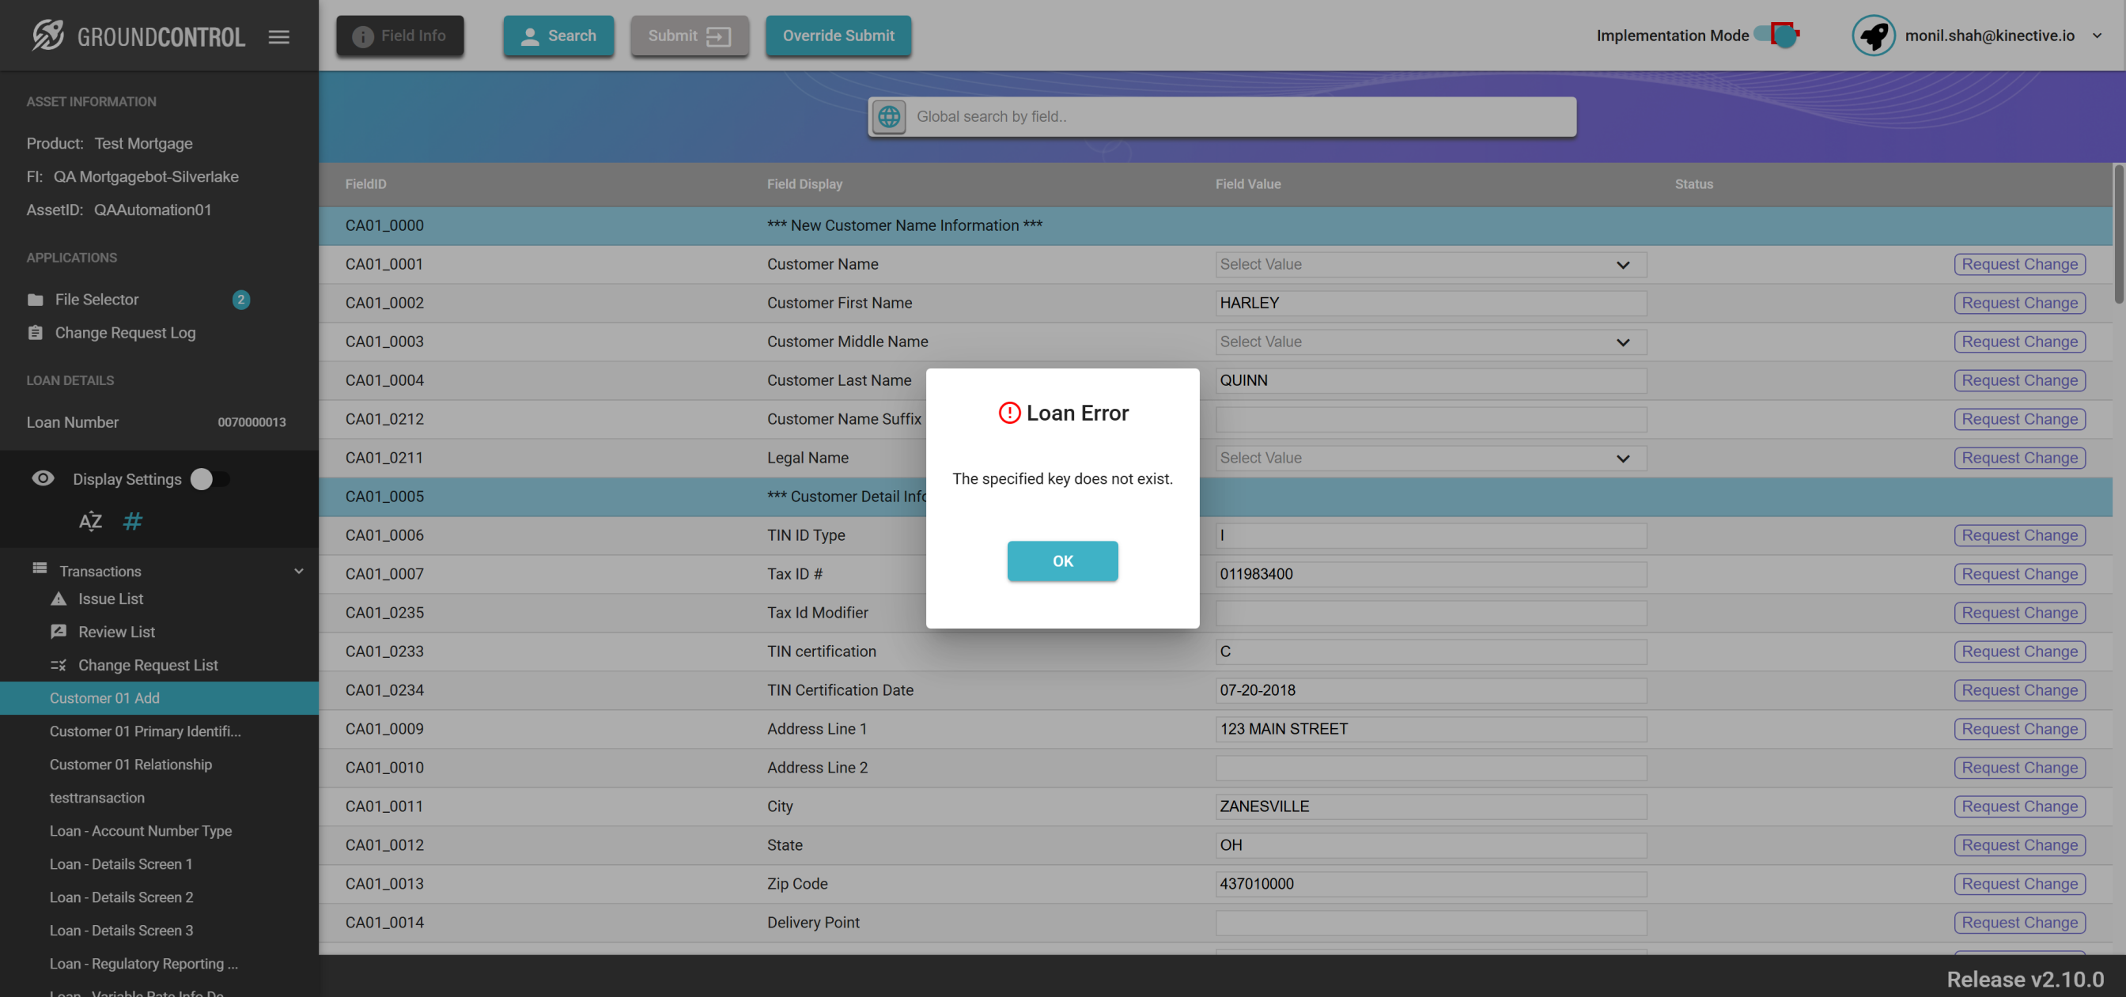
Task: Open Change Request Log clipboard icon
Action: [x=35, y=333]
